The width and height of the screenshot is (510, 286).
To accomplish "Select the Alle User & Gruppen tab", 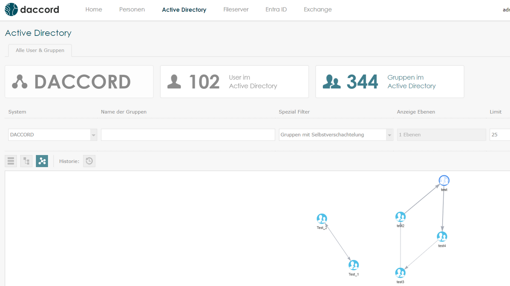I will (x=40, y=51).
